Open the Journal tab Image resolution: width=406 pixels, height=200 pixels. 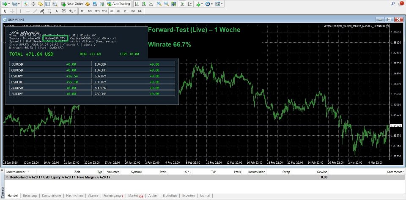(205, 196)
